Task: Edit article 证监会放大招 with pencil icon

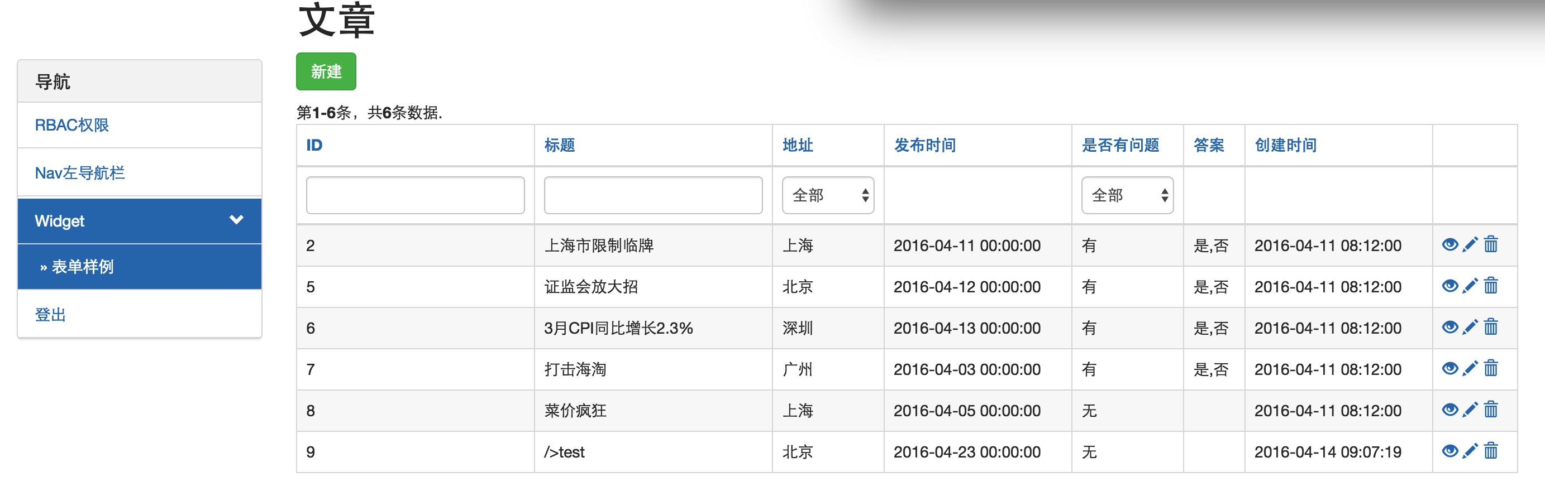Action: click(1470, 286)
